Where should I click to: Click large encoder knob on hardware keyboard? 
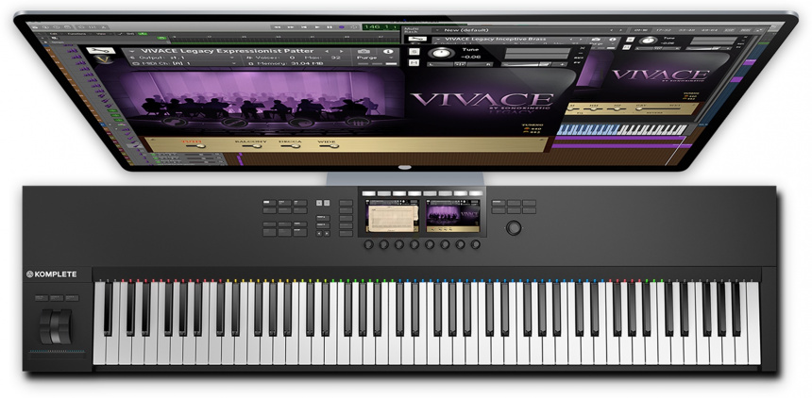(x=514, y=227)
